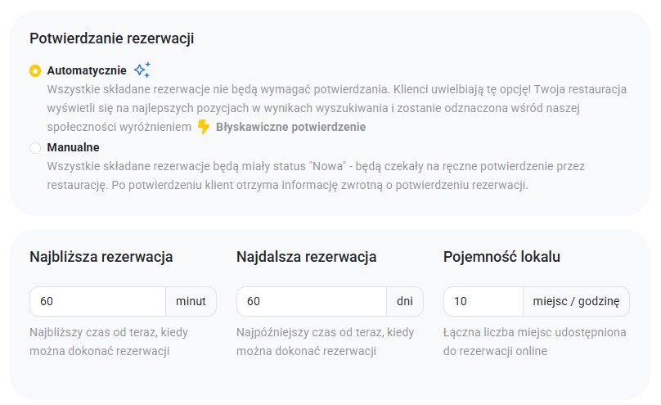Click the Manualne label text

(x=73, y=147)
